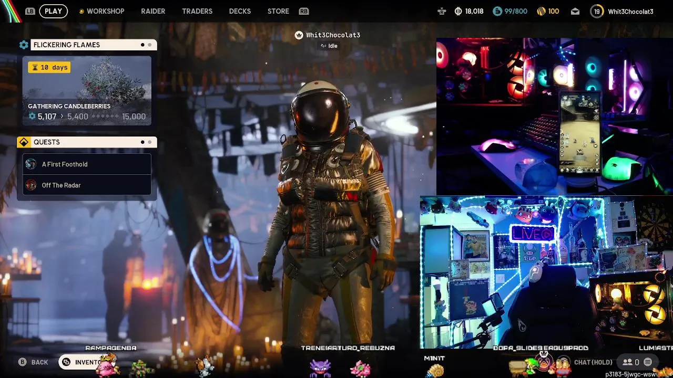
Task: Switch to the Store tab
Action: (x=278, y=11)
